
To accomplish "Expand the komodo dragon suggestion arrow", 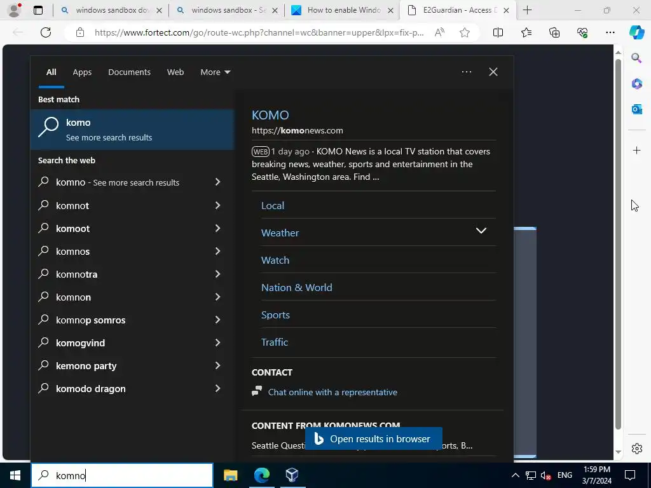I will 217,388.
